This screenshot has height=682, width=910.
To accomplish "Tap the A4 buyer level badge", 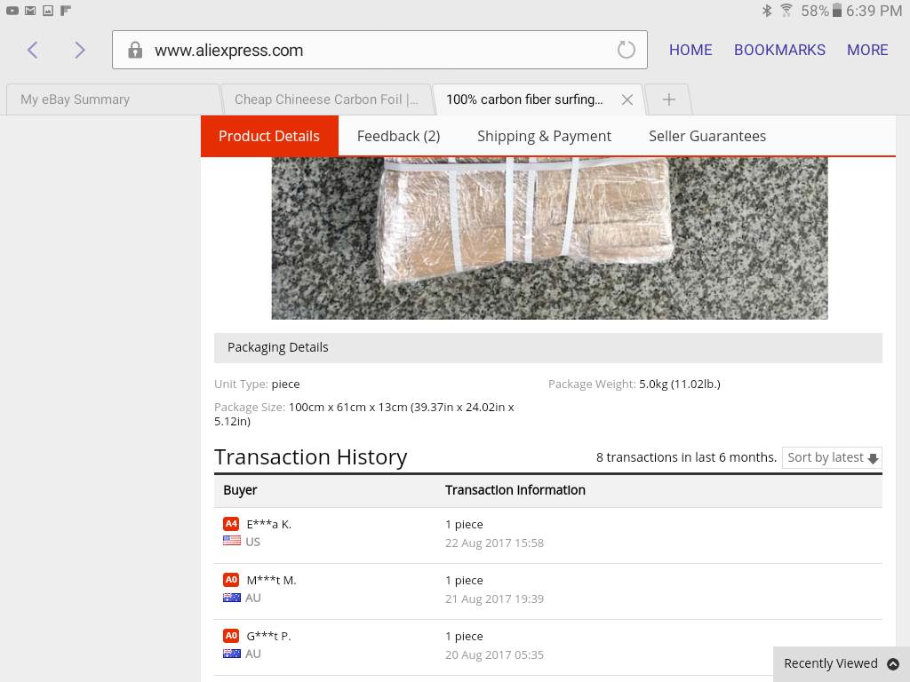I will (231, 524).
